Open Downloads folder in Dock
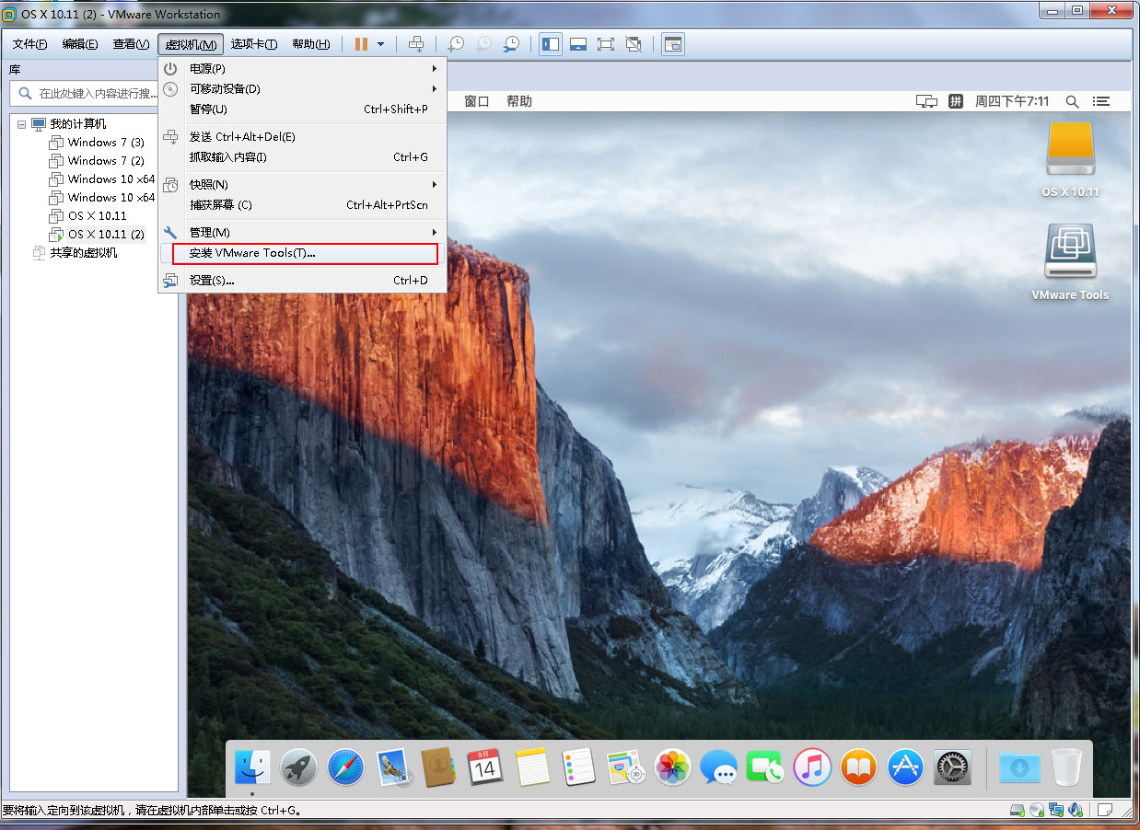 pyautogui.click(x=1019, y=767)
